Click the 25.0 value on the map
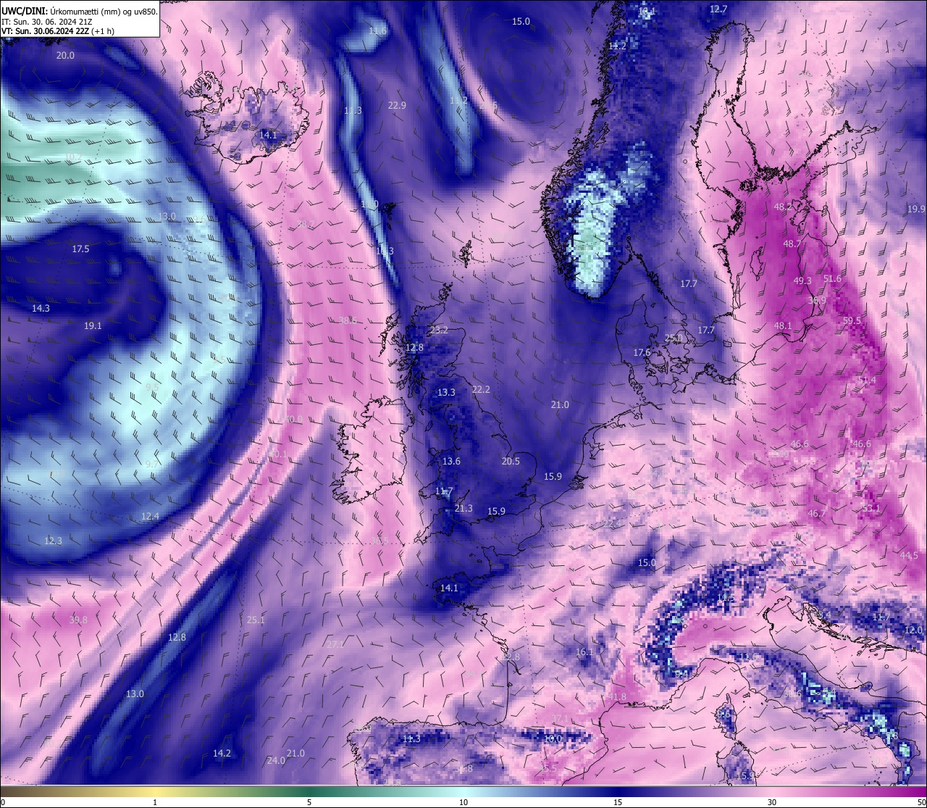Image resolution: width=927 pixels, height=808 pixels. point(674,338)
